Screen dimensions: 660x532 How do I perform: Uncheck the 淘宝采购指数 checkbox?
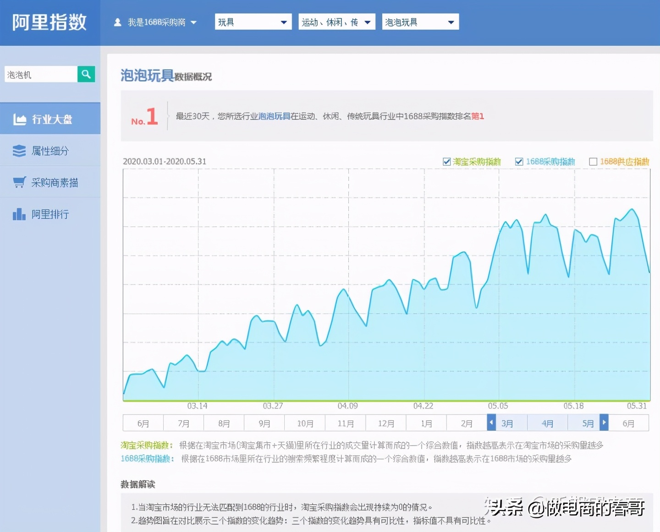[447, 162]
